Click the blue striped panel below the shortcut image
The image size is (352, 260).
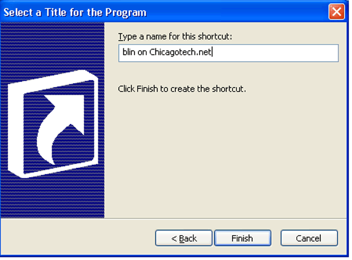(x=52, y=198)
